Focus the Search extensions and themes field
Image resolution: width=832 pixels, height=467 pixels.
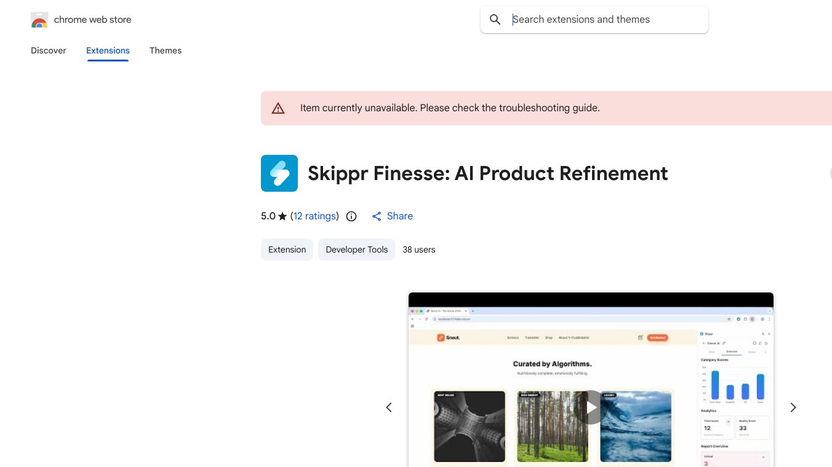click(606, 20)
